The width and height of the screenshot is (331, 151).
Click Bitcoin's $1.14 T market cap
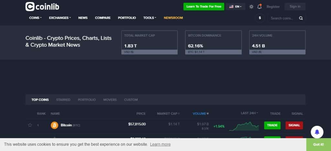174,124
